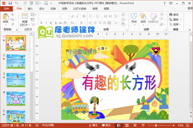Collapse the ribbon with chevron arrow

189,30
